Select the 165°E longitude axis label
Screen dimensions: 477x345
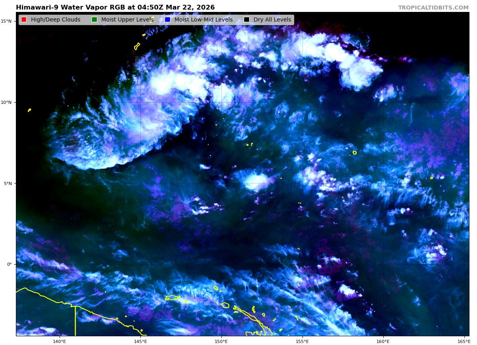tap(463, 341)
